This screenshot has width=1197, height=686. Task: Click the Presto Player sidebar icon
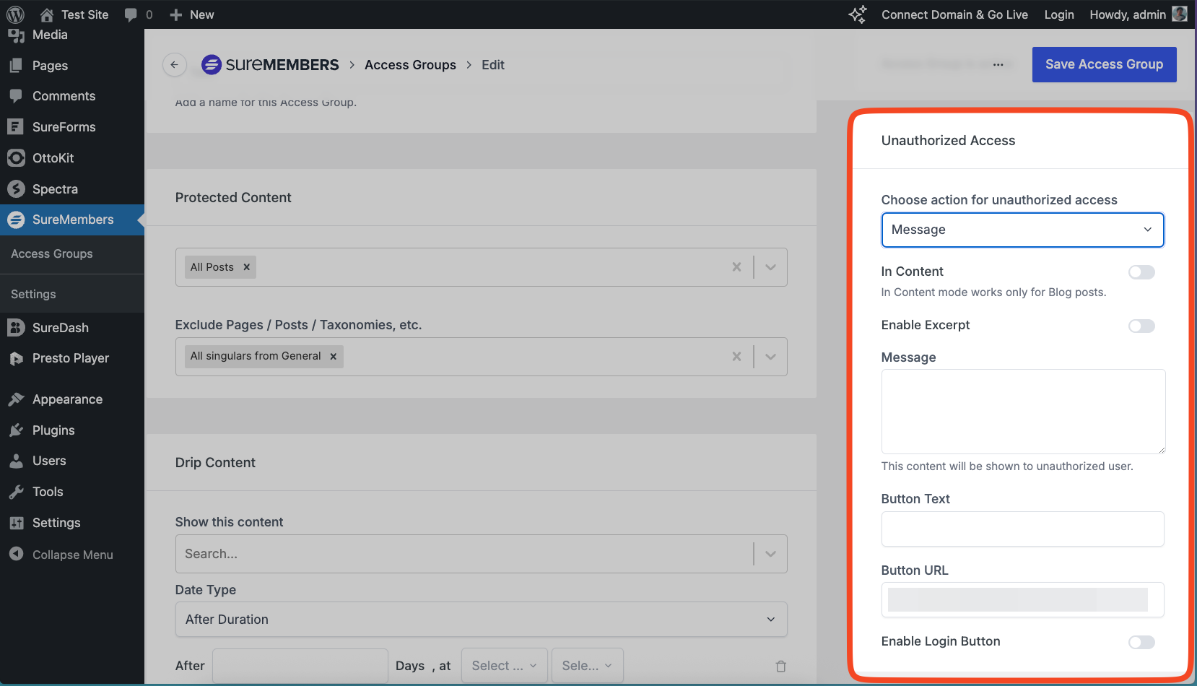[16, 358]
